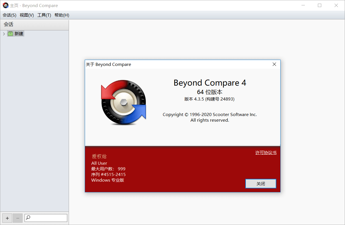Click the All User licensee text

click(99, 163)
